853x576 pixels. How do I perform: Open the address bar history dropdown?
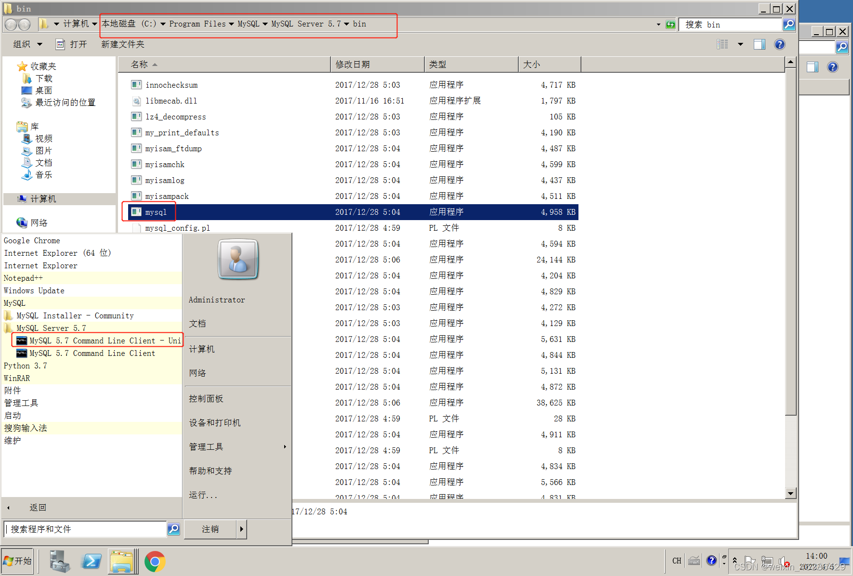point(658,25)
